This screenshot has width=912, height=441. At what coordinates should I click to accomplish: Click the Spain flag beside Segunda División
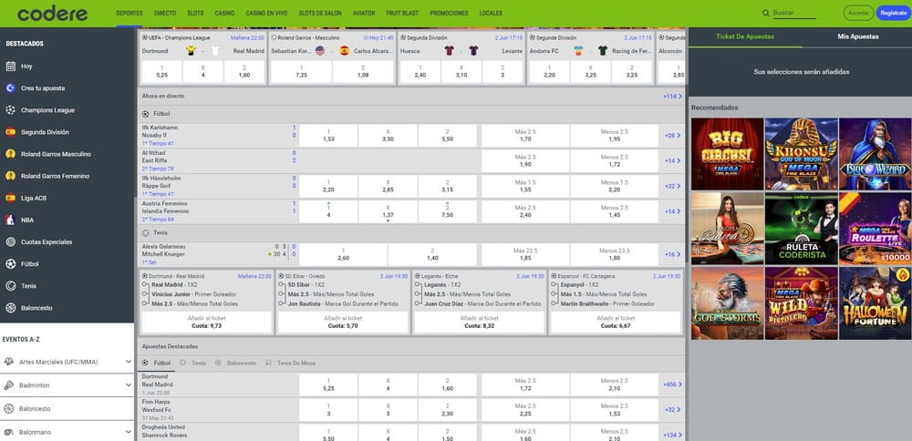coord(10,132)
